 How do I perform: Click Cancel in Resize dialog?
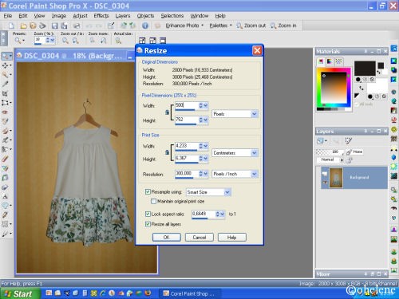pos(199,237)
